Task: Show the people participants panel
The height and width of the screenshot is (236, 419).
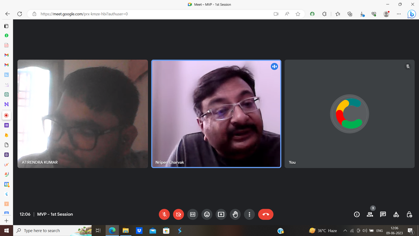Action: pyautogui.click(x=370, y=214)
